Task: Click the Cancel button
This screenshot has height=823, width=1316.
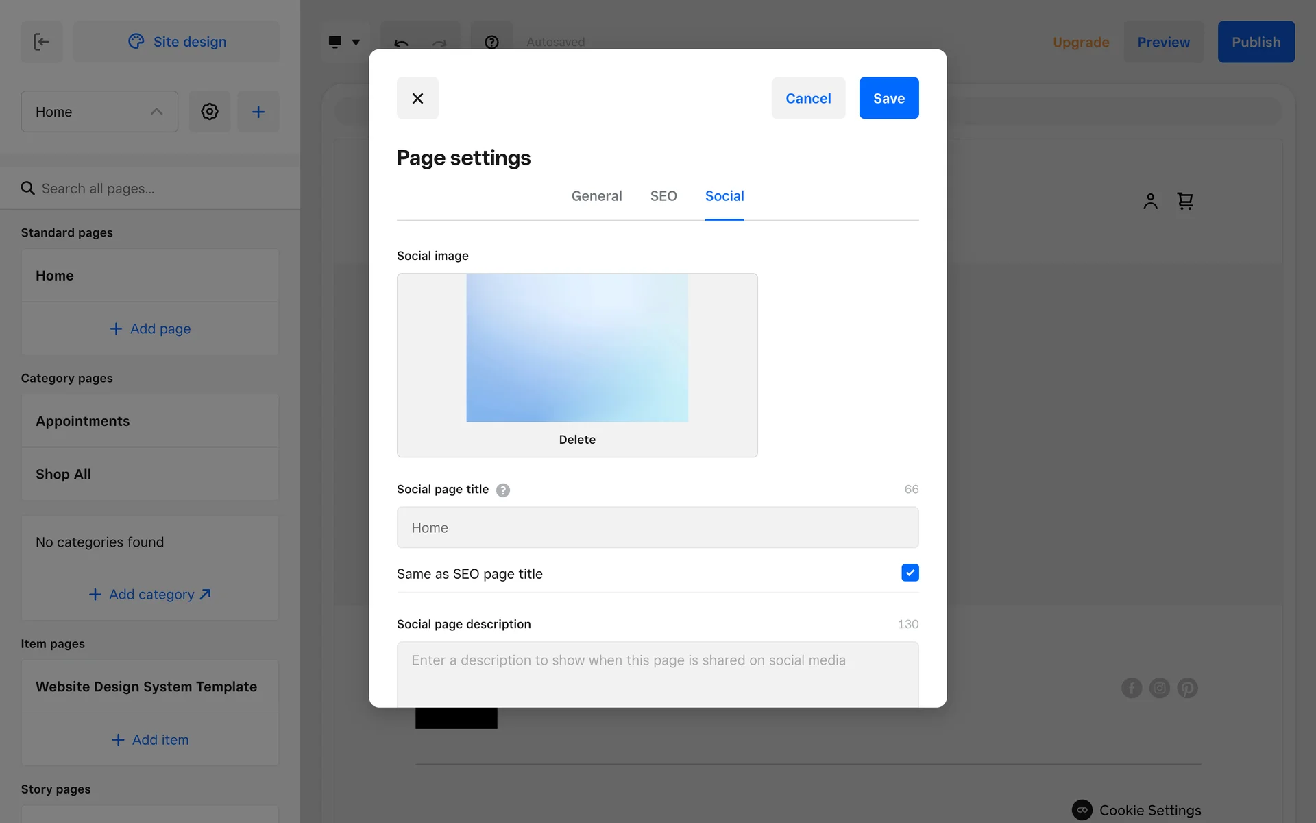Action: point(808,98)
